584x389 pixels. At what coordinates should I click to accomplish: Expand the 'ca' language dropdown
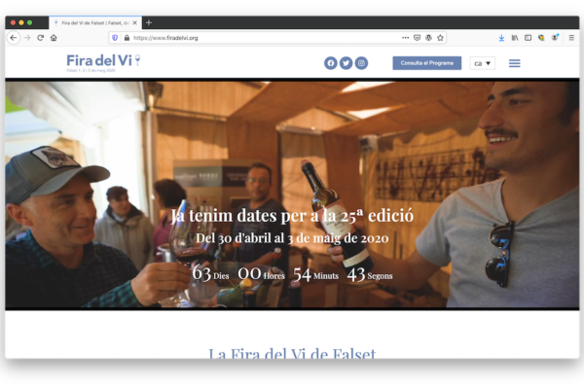coord(482,63)
